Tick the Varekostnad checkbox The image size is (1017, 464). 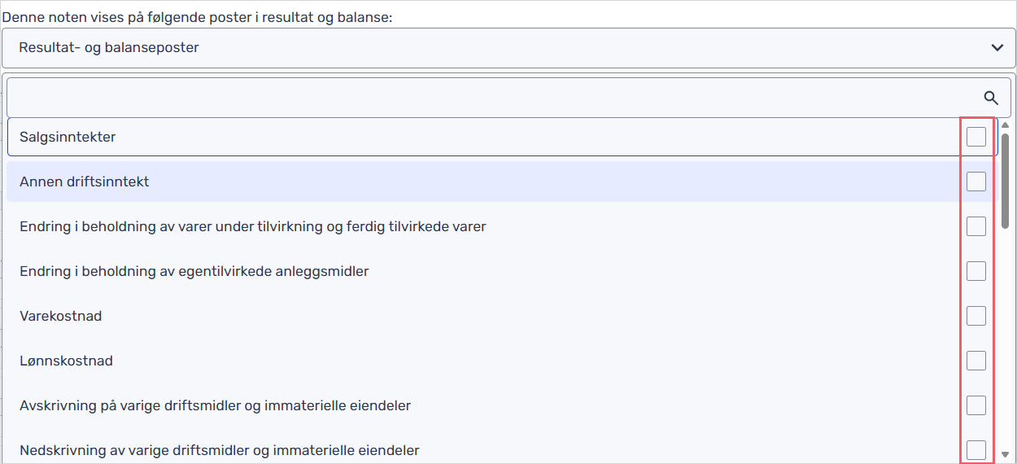pyautogui.click(x=976, y=316)
